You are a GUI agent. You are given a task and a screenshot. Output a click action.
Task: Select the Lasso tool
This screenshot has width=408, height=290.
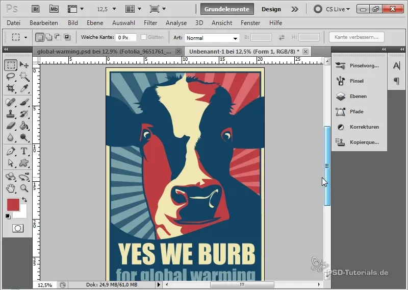click(x=11, y=77)
